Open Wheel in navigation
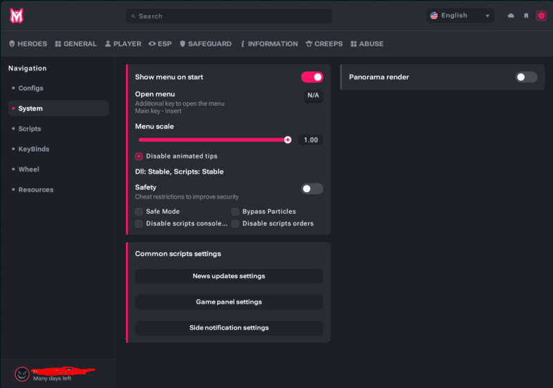The height and width of the screenshot is (388, 553). [x=59, y=169]
